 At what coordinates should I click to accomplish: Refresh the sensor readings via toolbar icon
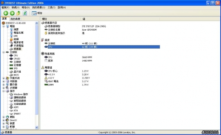[x=25, y=13]
